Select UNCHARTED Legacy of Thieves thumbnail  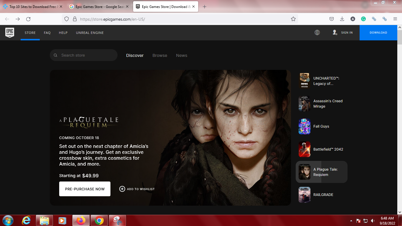pyautogui.click(x=305, y=81)
